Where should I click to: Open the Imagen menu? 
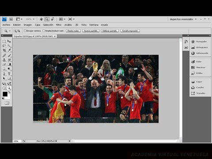pyautogui.click(x=28, y=25)
